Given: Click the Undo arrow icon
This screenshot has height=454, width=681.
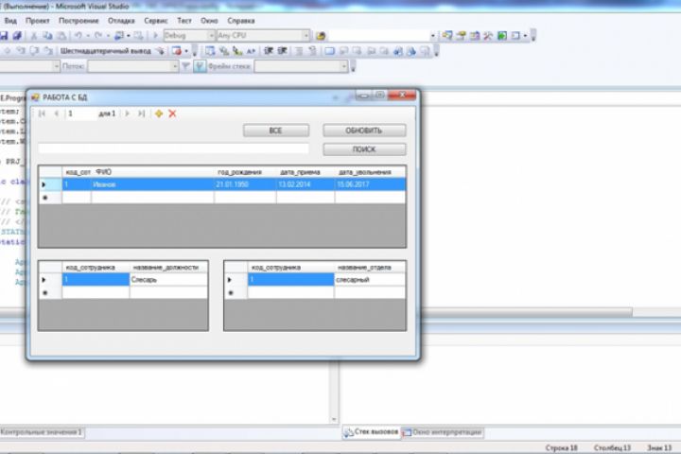Looking at the screenshot, I should [x=79, y=36].
